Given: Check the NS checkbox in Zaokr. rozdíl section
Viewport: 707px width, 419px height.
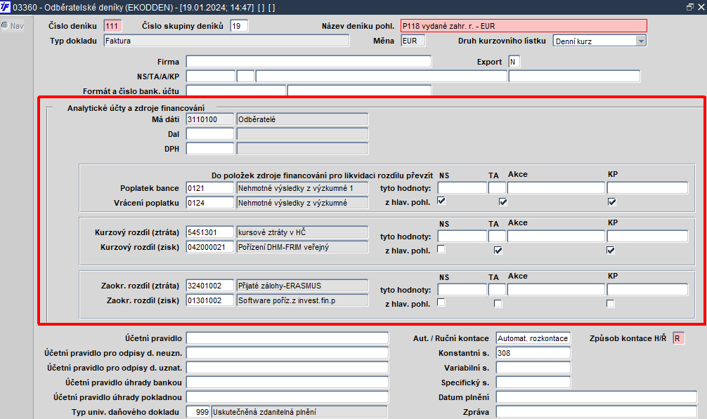Looking at the screenshot, I should (x=441, y=303).
